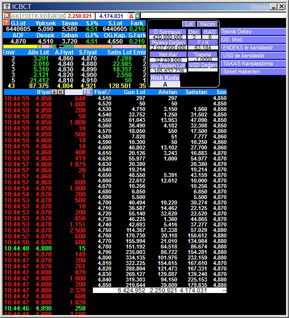Click the red X icon left of AK
The width and height of the screenshot is (289, 318).
pos(6,15)
